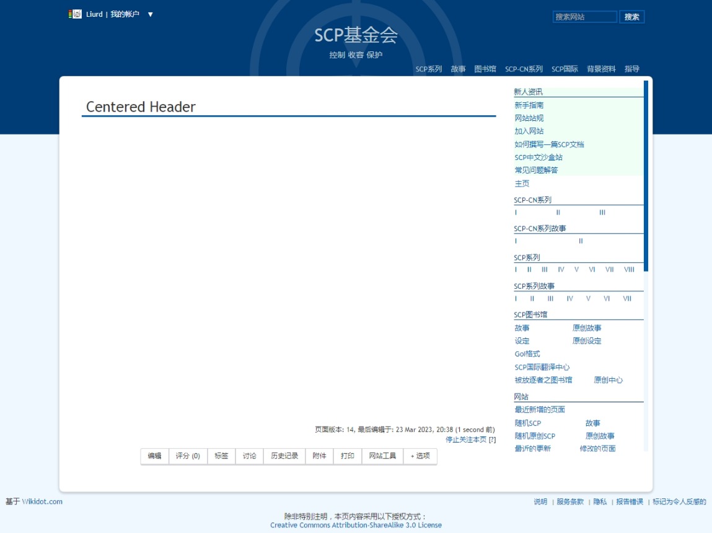The height and width of the screenshot is (533, 712).
Task: Open 原创设定 under SCP图书馆
Action: click(x=587, y=341)
